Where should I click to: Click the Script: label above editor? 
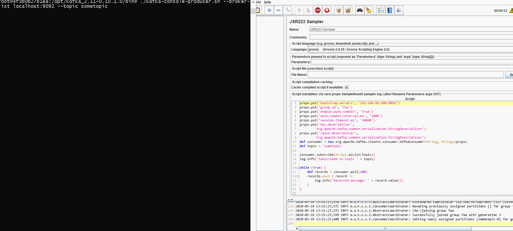(410, 99)
